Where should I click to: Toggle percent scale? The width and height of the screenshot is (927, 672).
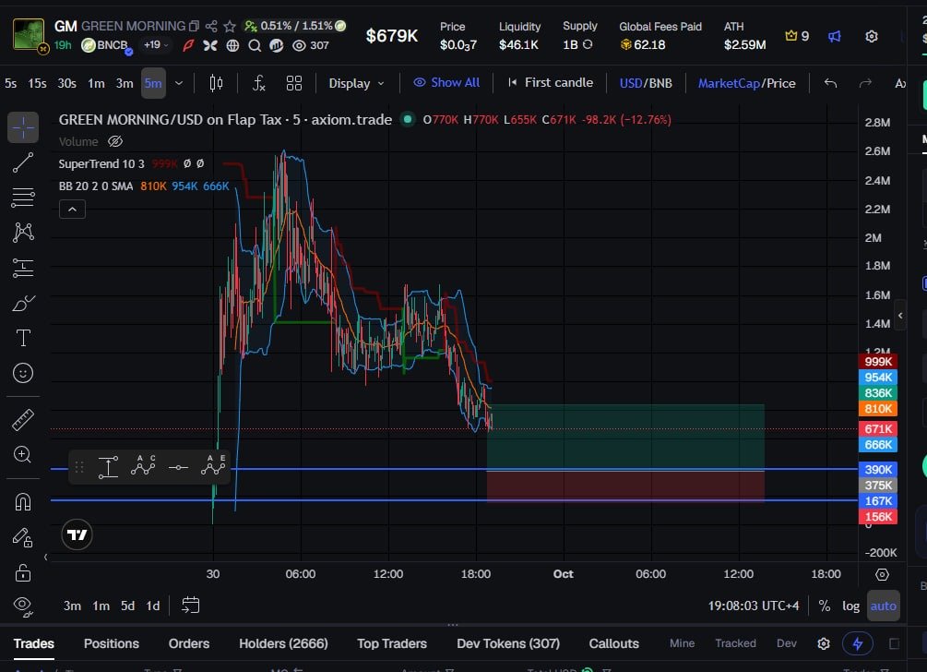[x=824, y=606]
